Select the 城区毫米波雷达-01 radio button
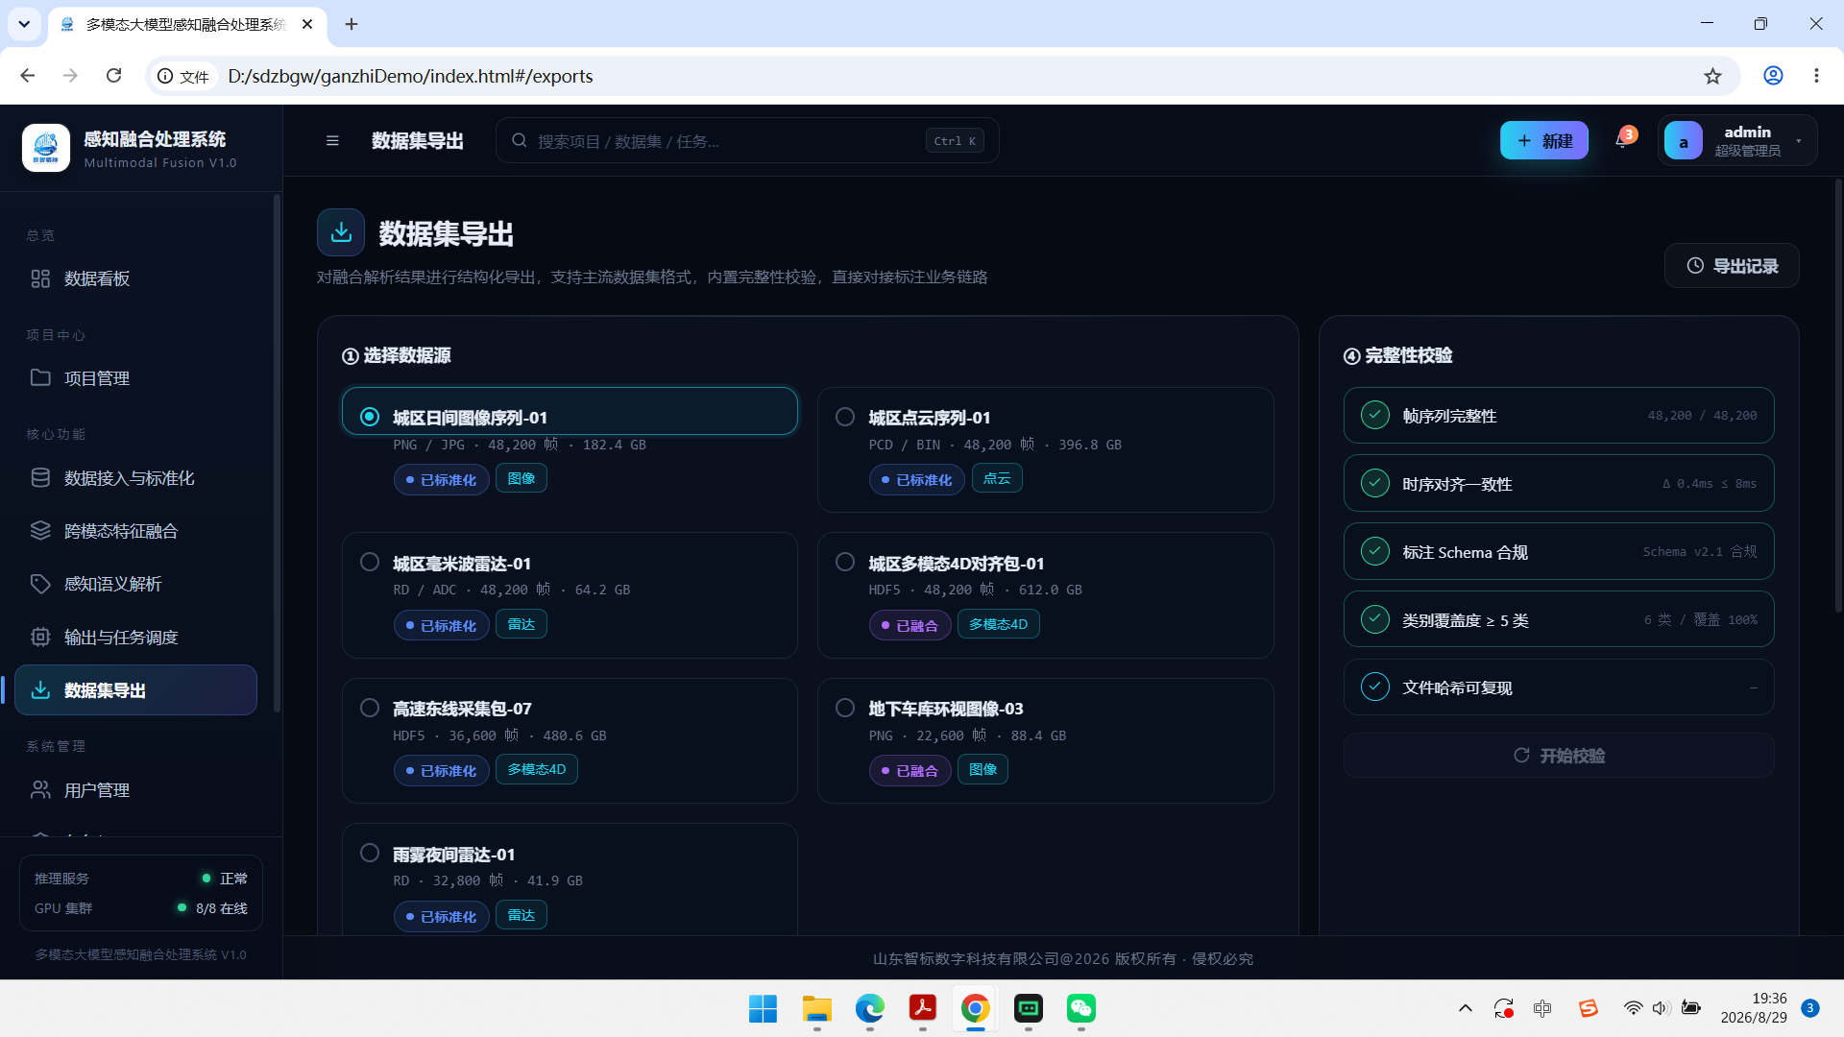This screenshot has height=1037, width=1844. coord(370,562)
